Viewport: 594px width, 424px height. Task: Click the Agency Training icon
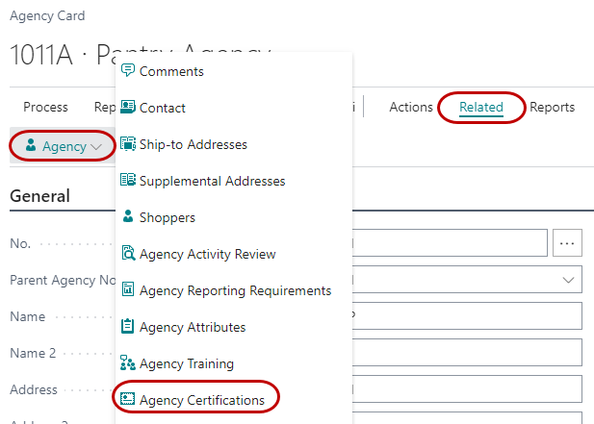[127, 363]
